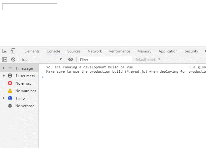206x148 pixels.
Task: Show or hide the console sidebar
Action: (x=5, y=60)
